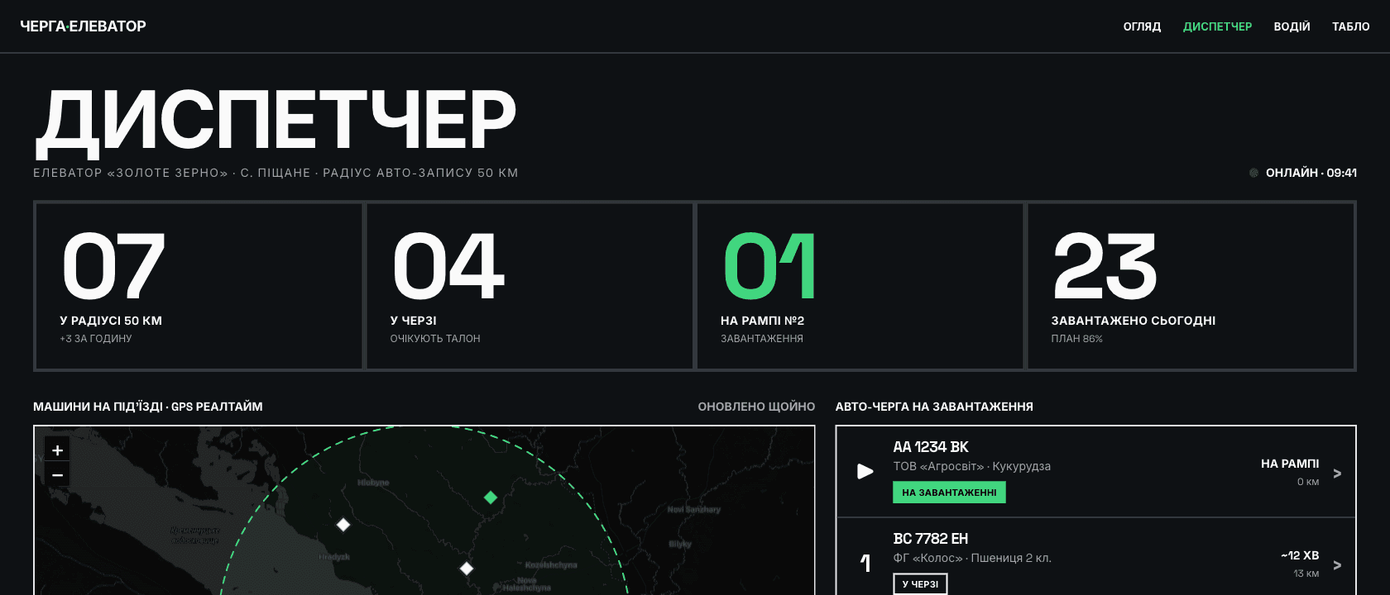Open the 04 У ЧЕРЗІ stat card
This screenshot has width=1390, height=595.
click(530, 286)
